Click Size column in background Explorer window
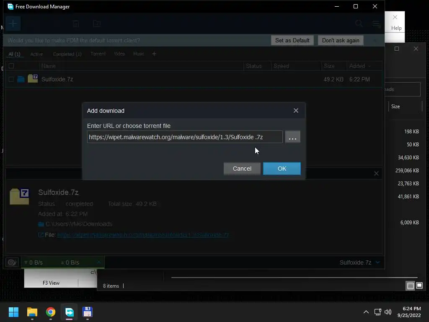The width and height of the screenshot is (429, 322). 395,106
